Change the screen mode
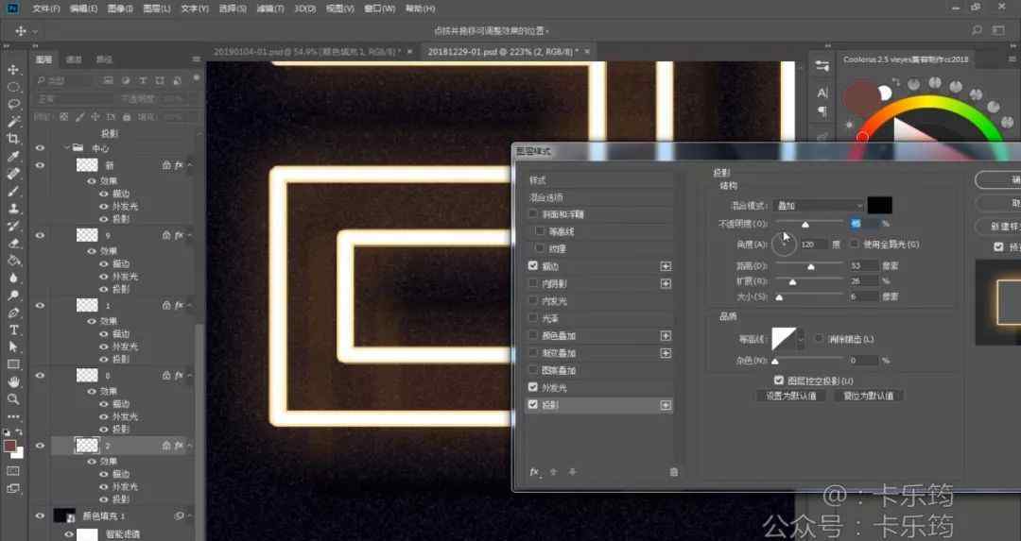1021x541 pixels. [x=13, y=488]
